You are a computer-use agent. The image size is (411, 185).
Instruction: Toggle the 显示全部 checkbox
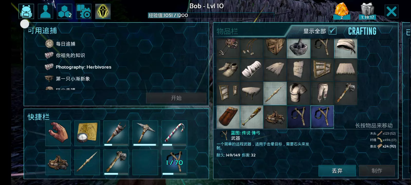[332, 31]
